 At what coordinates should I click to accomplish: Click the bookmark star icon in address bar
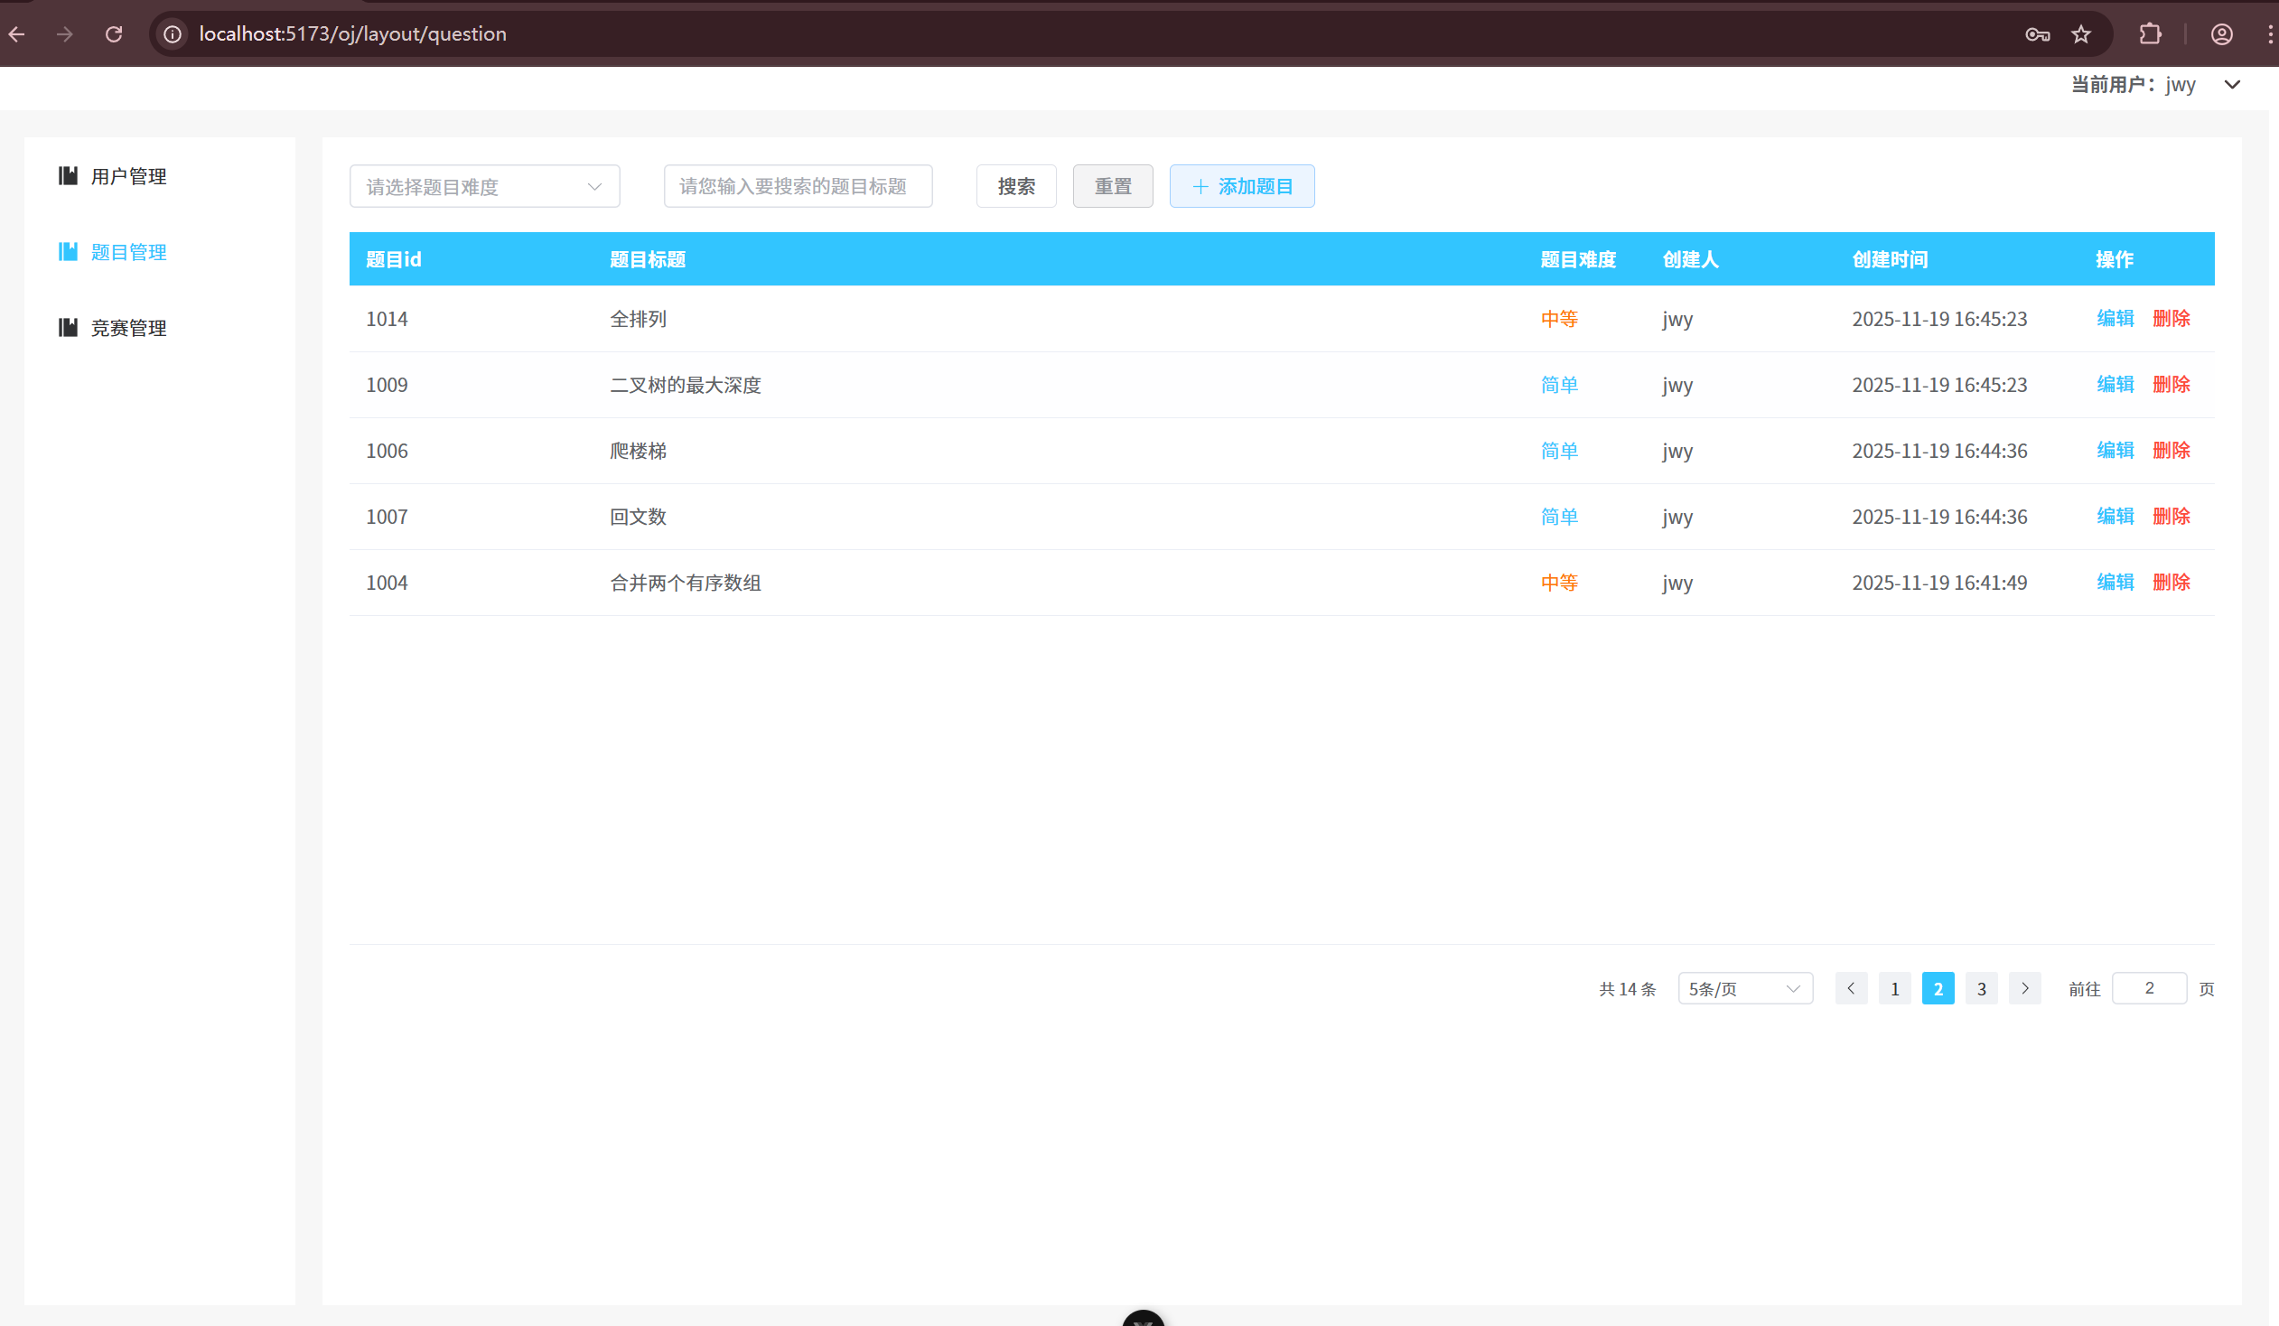[2080, 33]
